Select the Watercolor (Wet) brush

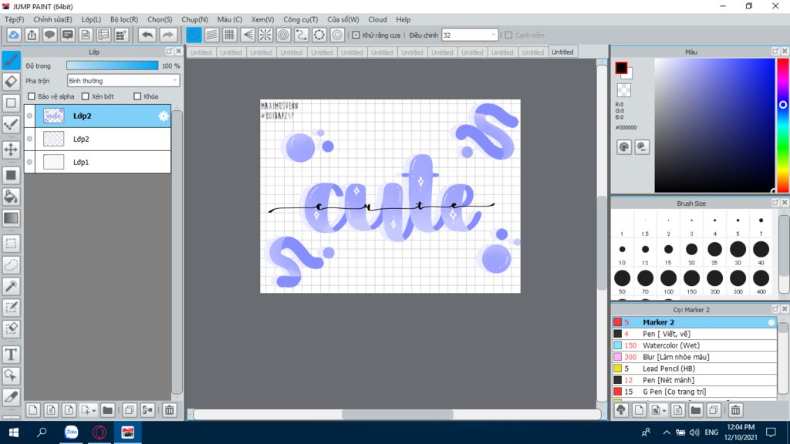pos(694,345)
